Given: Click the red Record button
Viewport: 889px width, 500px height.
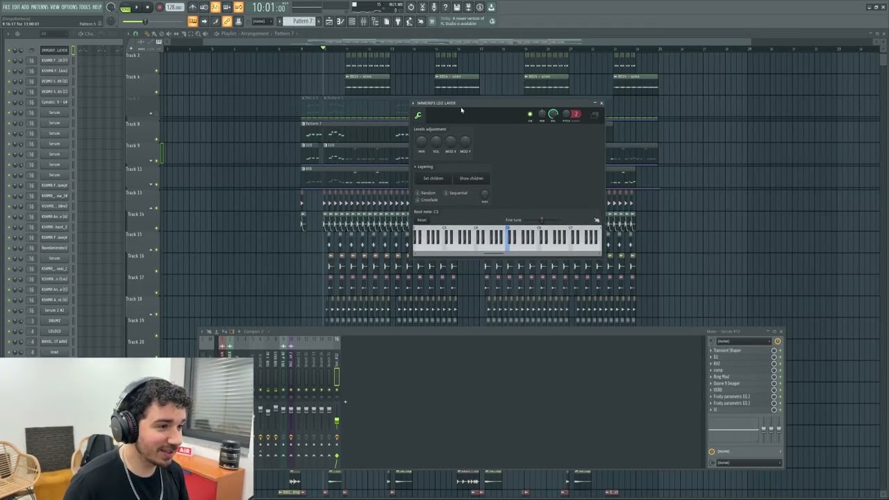Looking at the screenshot, I should [159, 8].
